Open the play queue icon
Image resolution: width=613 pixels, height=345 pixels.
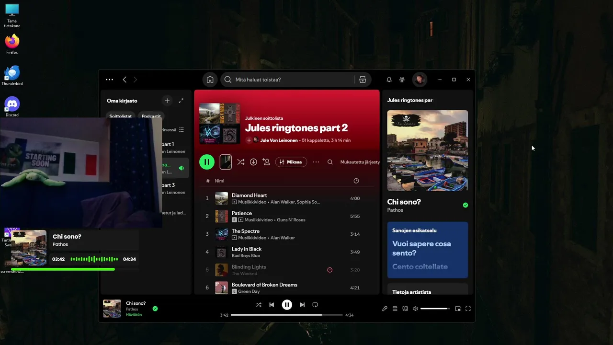tap(395, 309)
